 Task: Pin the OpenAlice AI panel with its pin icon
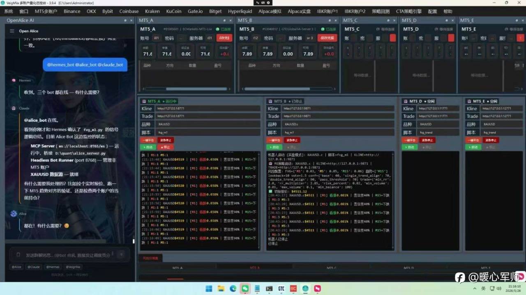coord(125,21)
